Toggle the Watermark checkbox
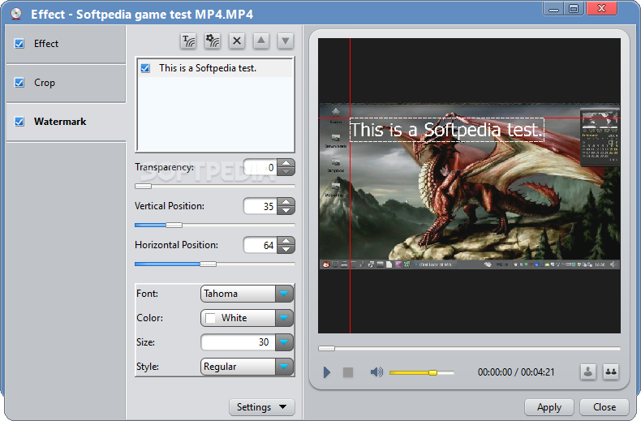Viewport: 641px width, 421px height. pyautogui.click(x=19, y=122)
